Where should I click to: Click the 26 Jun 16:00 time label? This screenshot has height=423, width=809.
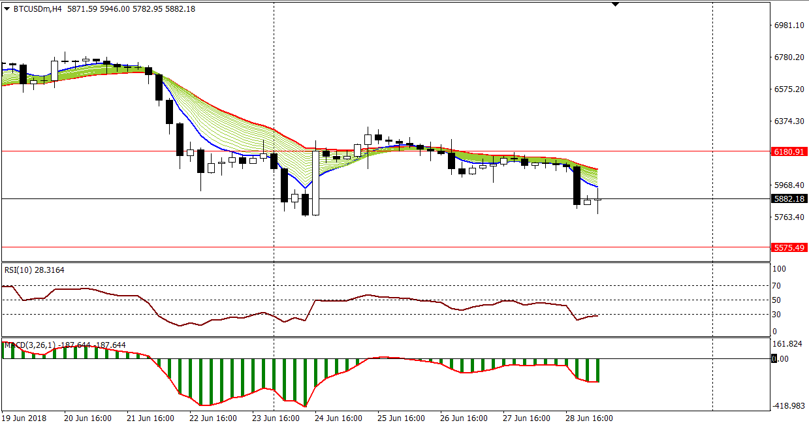(x=464, y=418)
